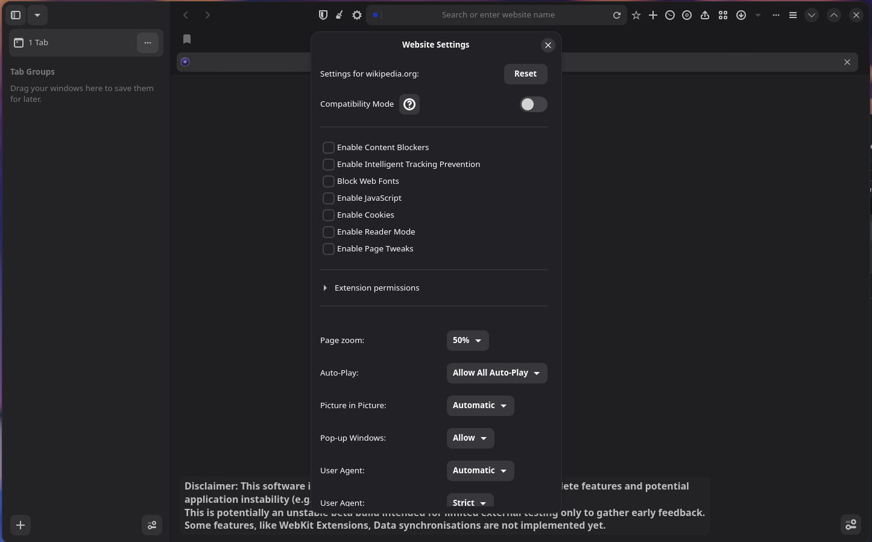The image size is (872, 542).
Task: Open the website settings gear icon
Action: 357,15
